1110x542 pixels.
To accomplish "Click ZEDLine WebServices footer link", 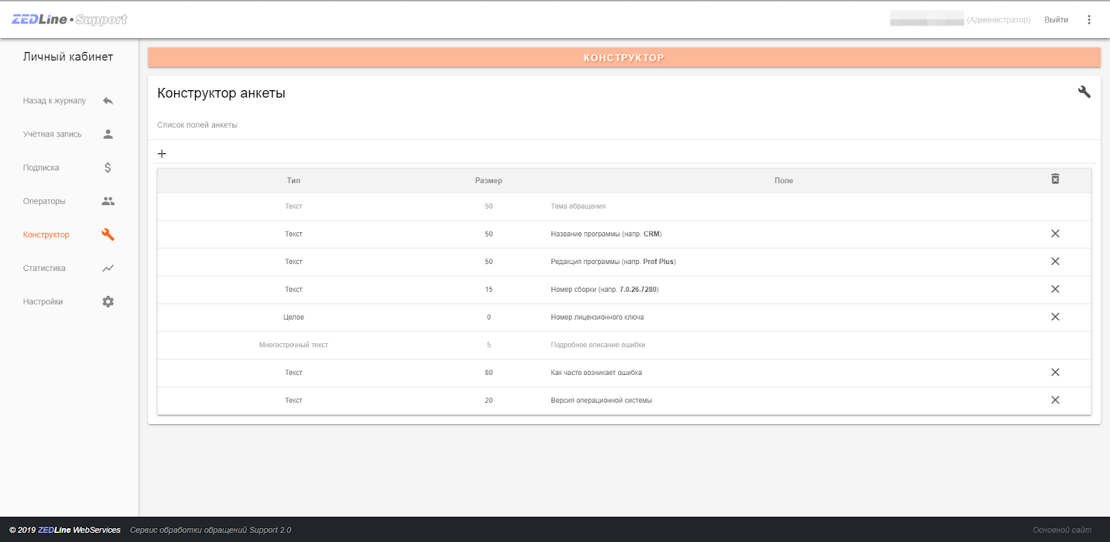I will [x=79, y=530].
